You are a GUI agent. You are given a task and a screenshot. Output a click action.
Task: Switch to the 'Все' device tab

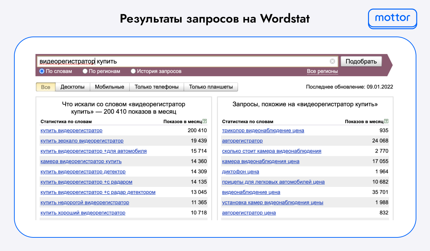click(46, 87)
